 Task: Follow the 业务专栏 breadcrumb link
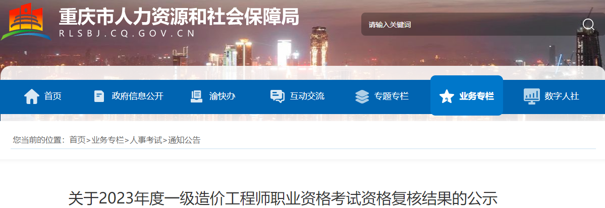point(107,140)
